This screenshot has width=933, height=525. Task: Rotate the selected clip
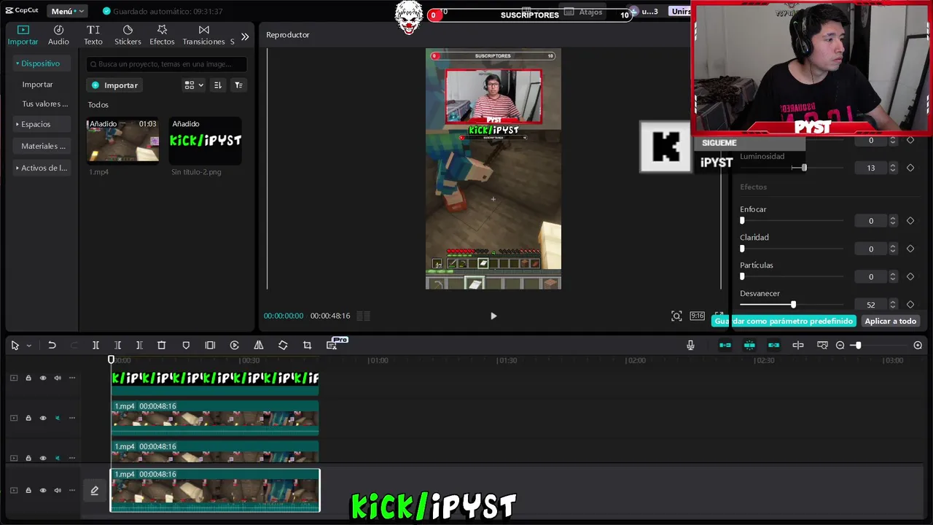(283, 346)
